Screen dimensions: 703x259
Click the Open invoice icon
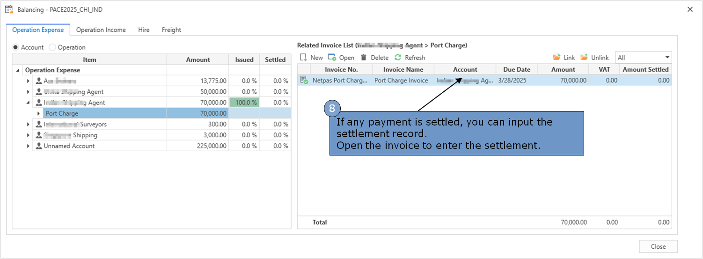pos(332,58)
